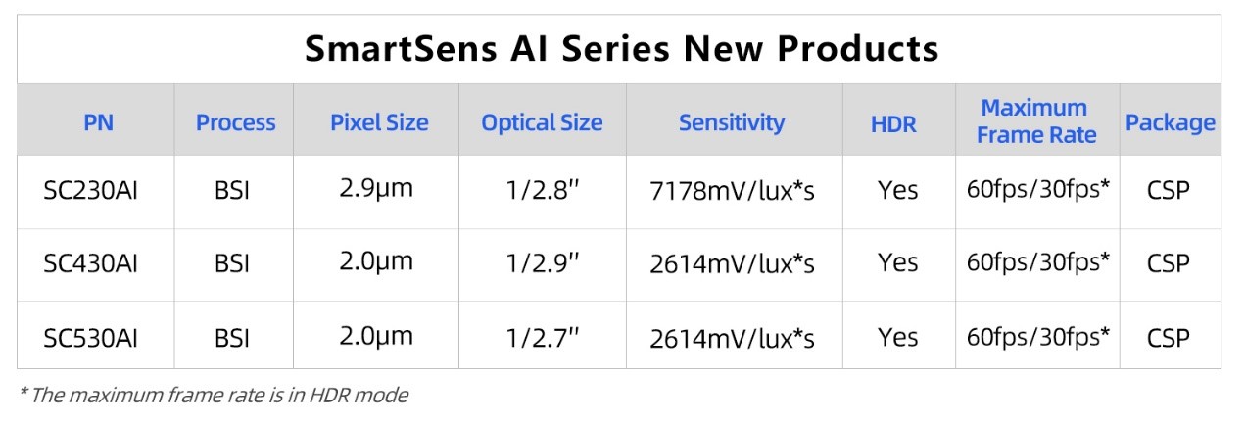The height and width of the screenshot is (423, 1245).
Task: Click the SC230AI part number cell
Action: (x=90, y=190)
